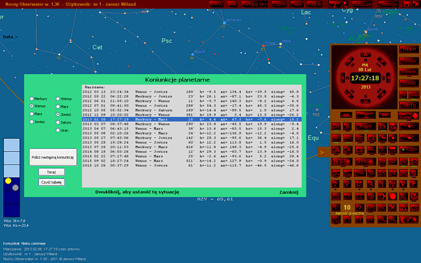The height and width of the screenshot is (263, 421).
Task: Click the GoTo button
Action: 409,105
